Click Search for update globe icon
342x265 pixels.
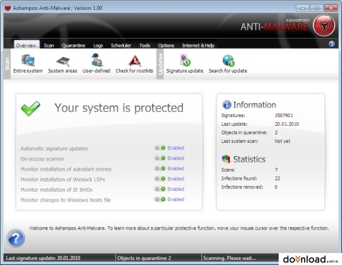coord(228,61)
